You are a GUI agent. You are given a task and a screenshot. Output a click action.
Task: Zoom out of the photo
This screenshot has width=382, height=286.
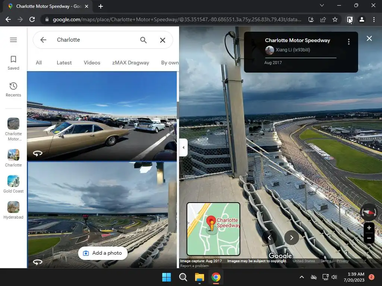click(x=369, y=238)
